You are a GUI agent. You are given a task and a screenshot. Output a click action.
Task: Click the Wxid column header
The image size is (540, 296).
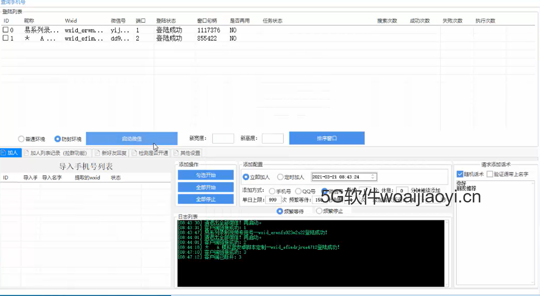71,21
